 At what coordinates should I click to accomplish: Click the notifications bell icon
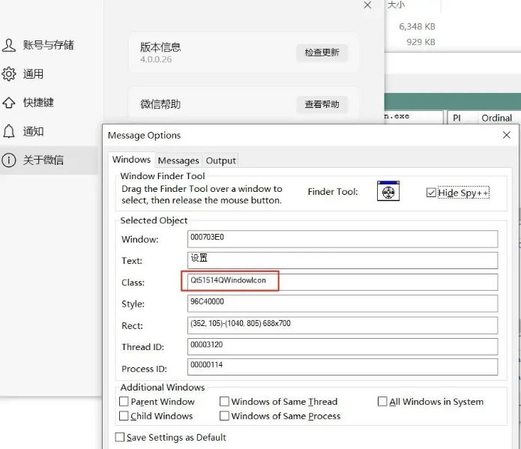[x=9, y=131]
